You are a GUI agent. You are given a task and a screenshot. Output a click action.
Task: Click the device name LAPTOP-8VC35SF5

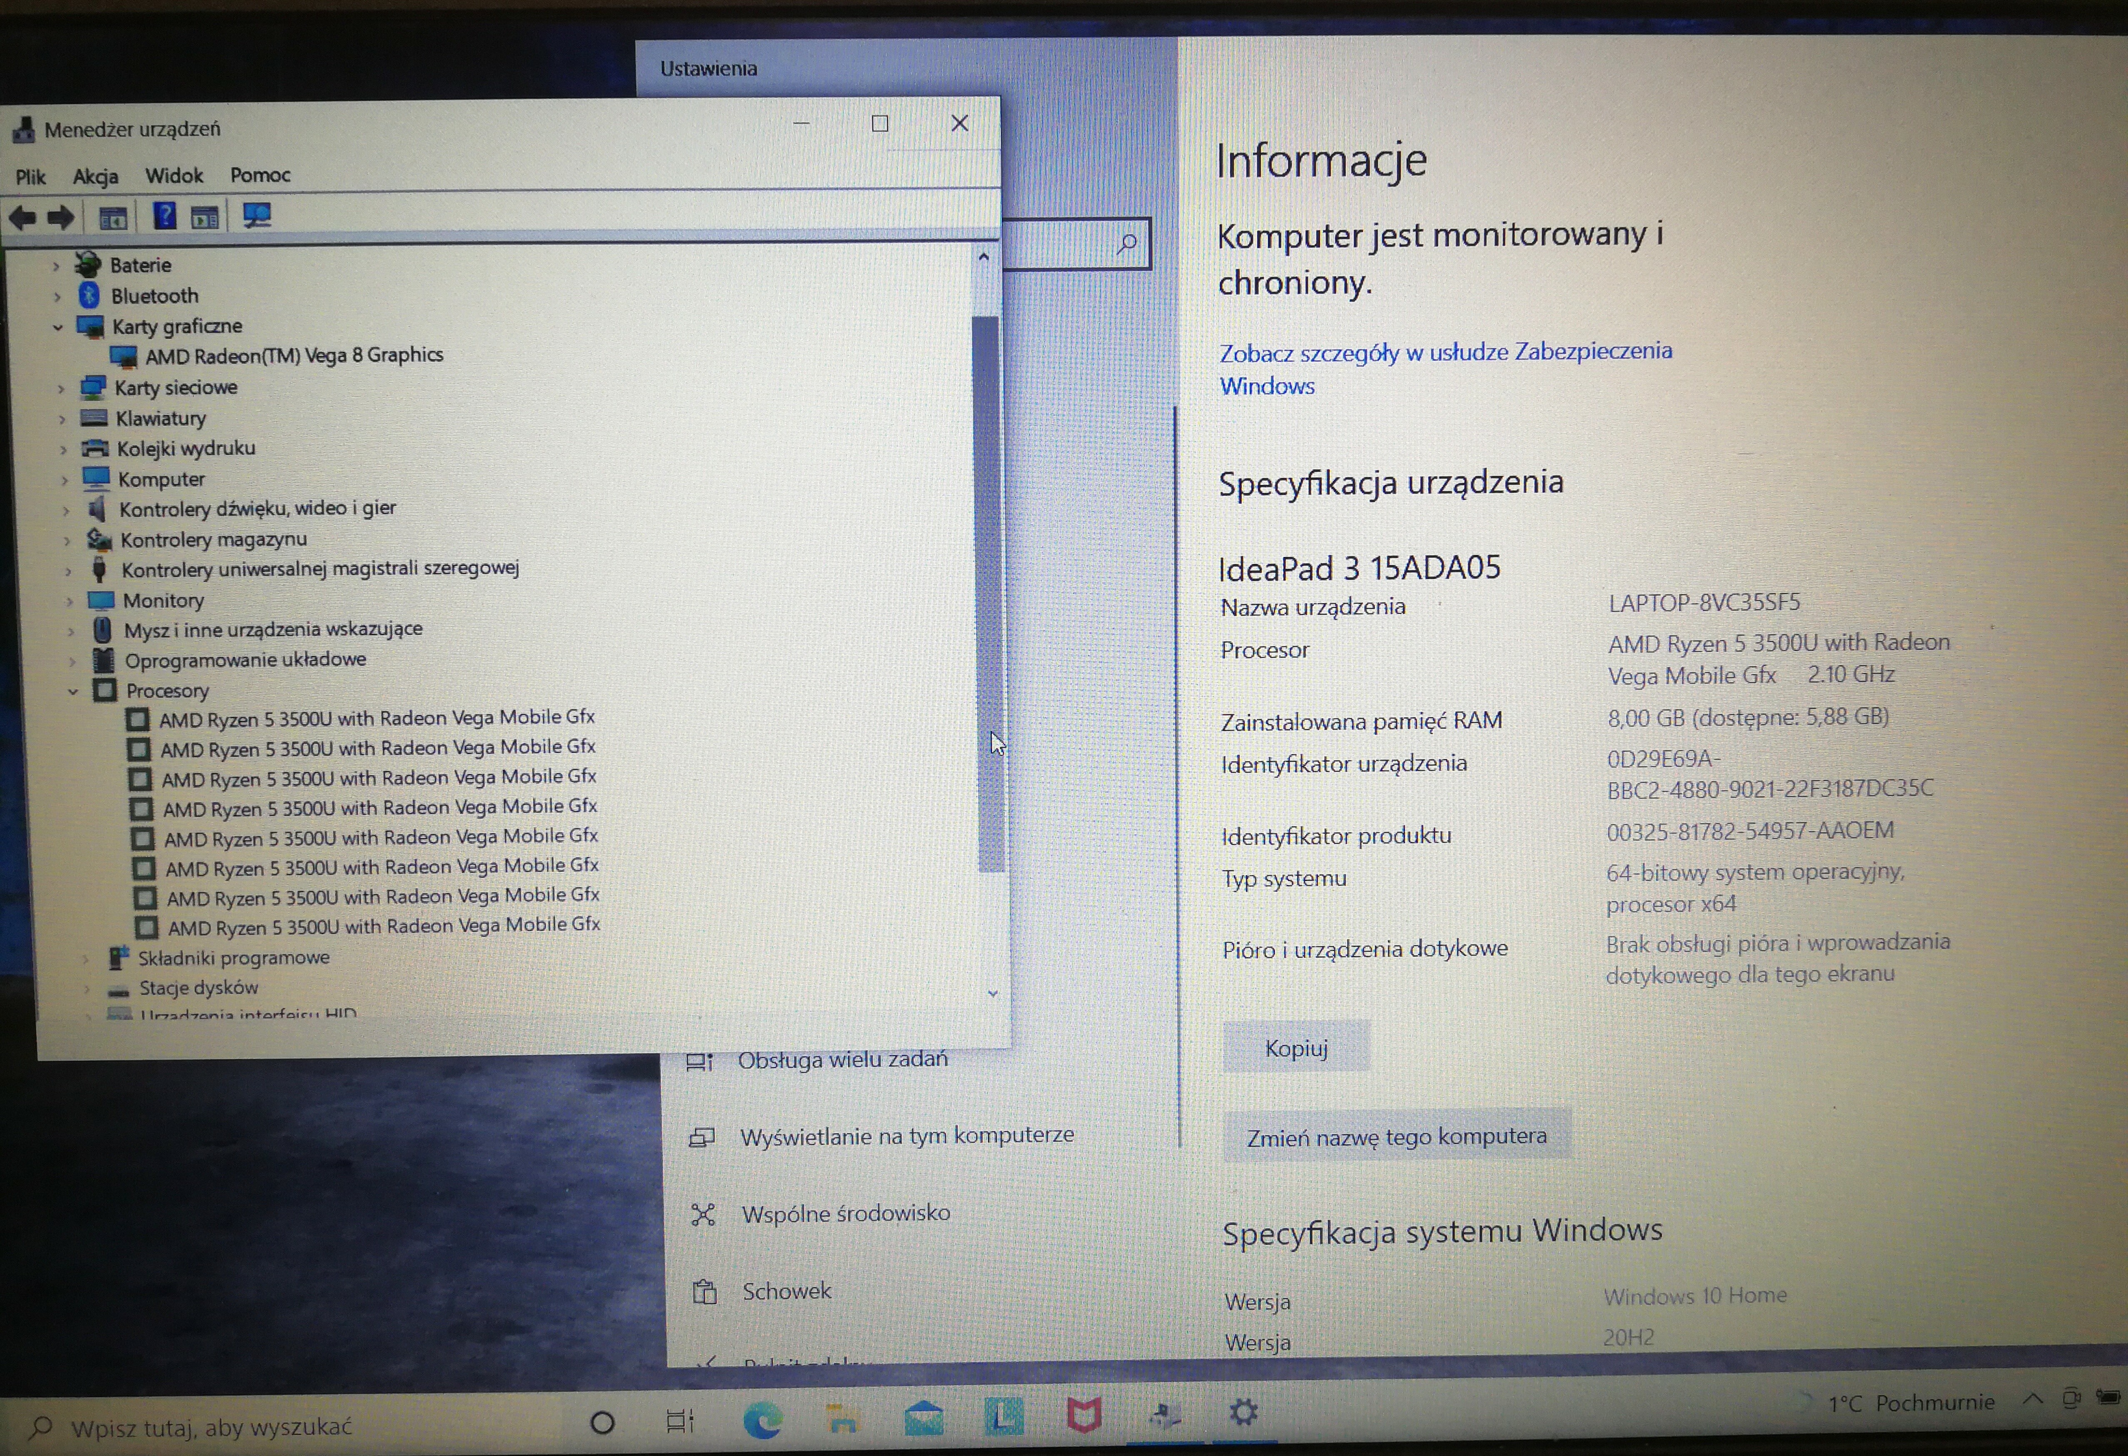point(1704,603)
